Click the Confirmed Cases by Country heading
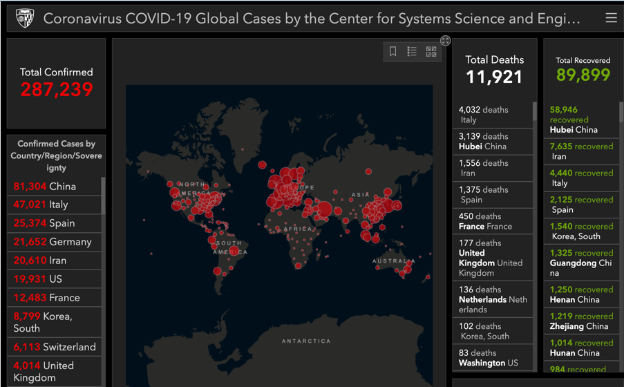 point(56,155)
